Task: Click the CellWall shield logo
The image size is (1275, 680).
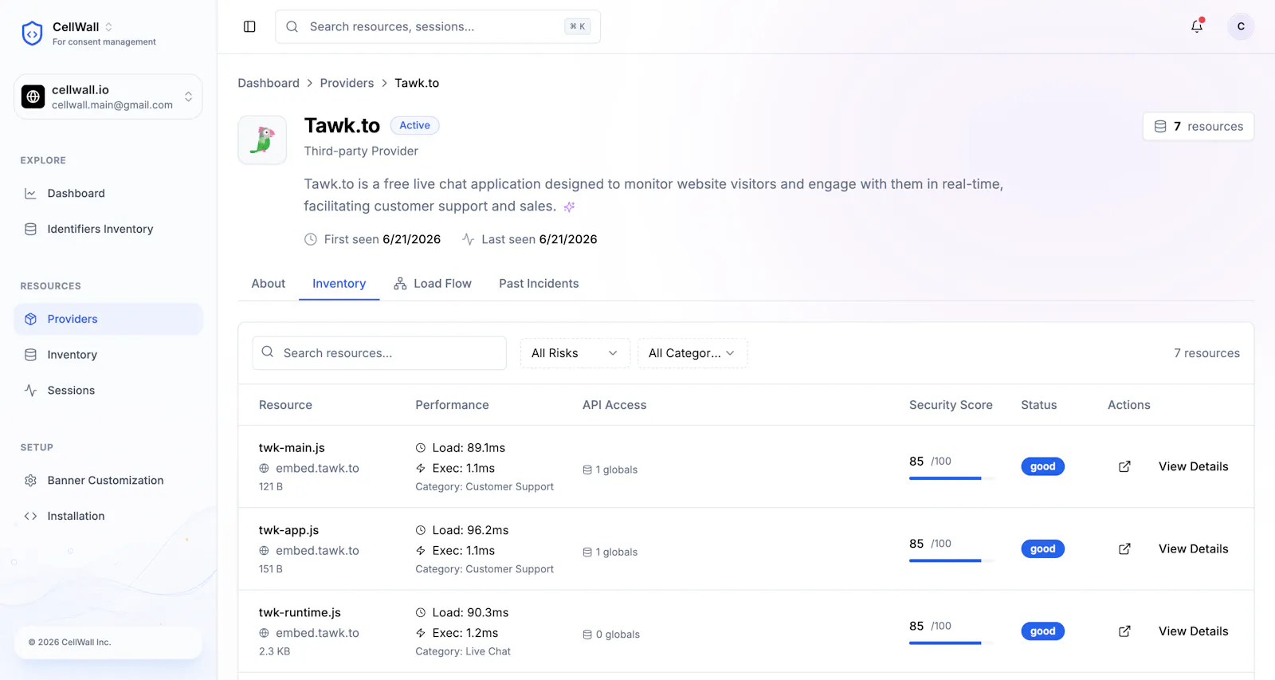Action: (x=32, y=33)
